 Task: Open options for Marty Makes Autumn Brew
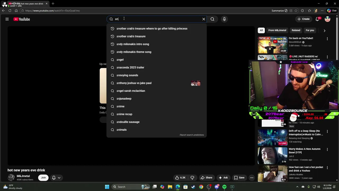tap(327, 149)
